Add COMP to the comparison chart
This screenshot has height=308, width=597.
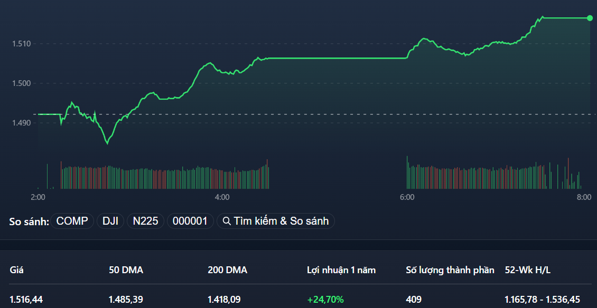tap(72, 221)
